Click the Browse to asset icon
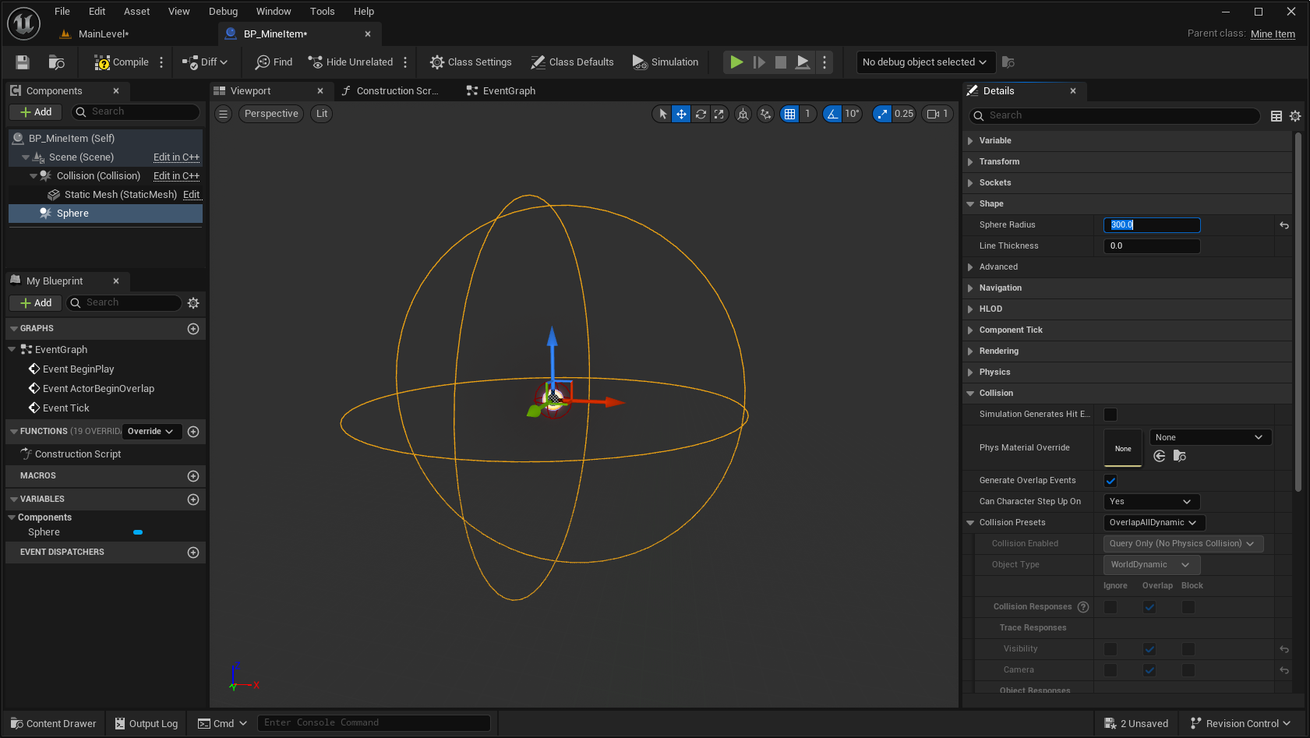The height and width of the screenshot is (738, 1310). 56,62
